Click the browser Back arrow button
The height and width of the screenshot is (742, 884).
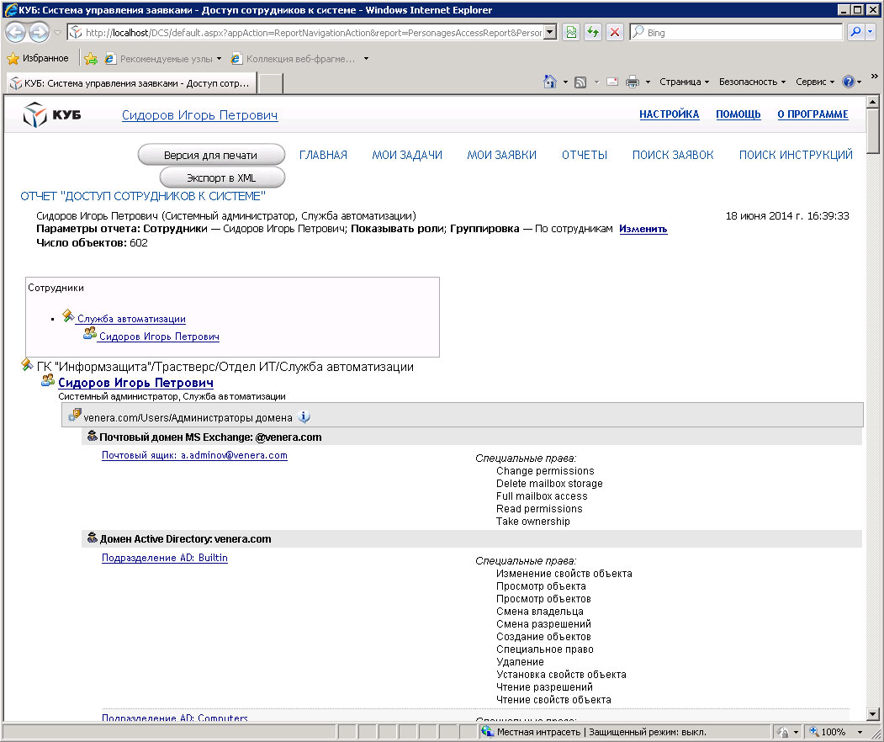click(x=15, y=32)
